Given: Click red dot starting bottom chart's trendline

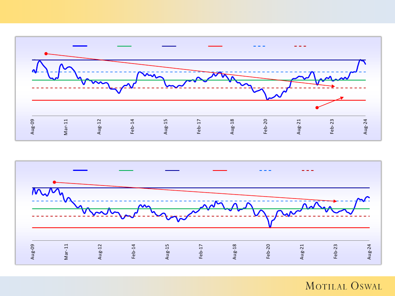Looking at the screenshot, I should (55, 182).
